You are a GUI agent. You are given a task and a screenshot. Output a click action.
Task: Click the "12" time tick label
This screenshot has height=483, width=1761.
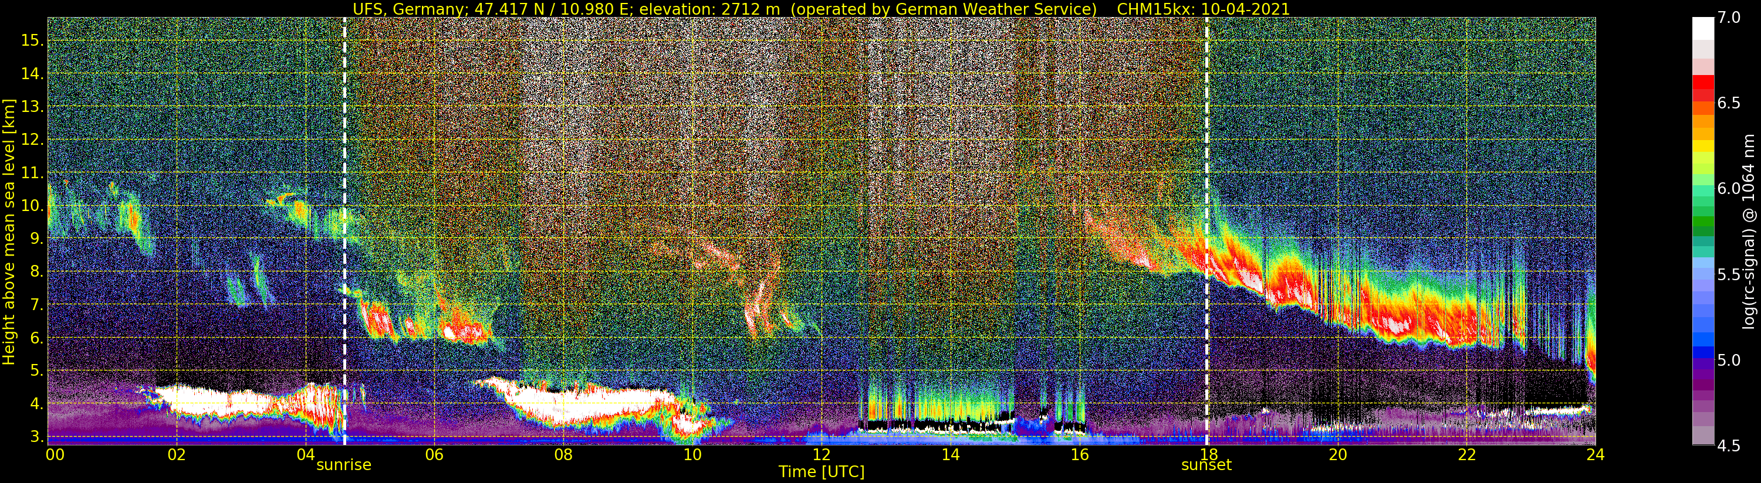(x=822, y=454)
